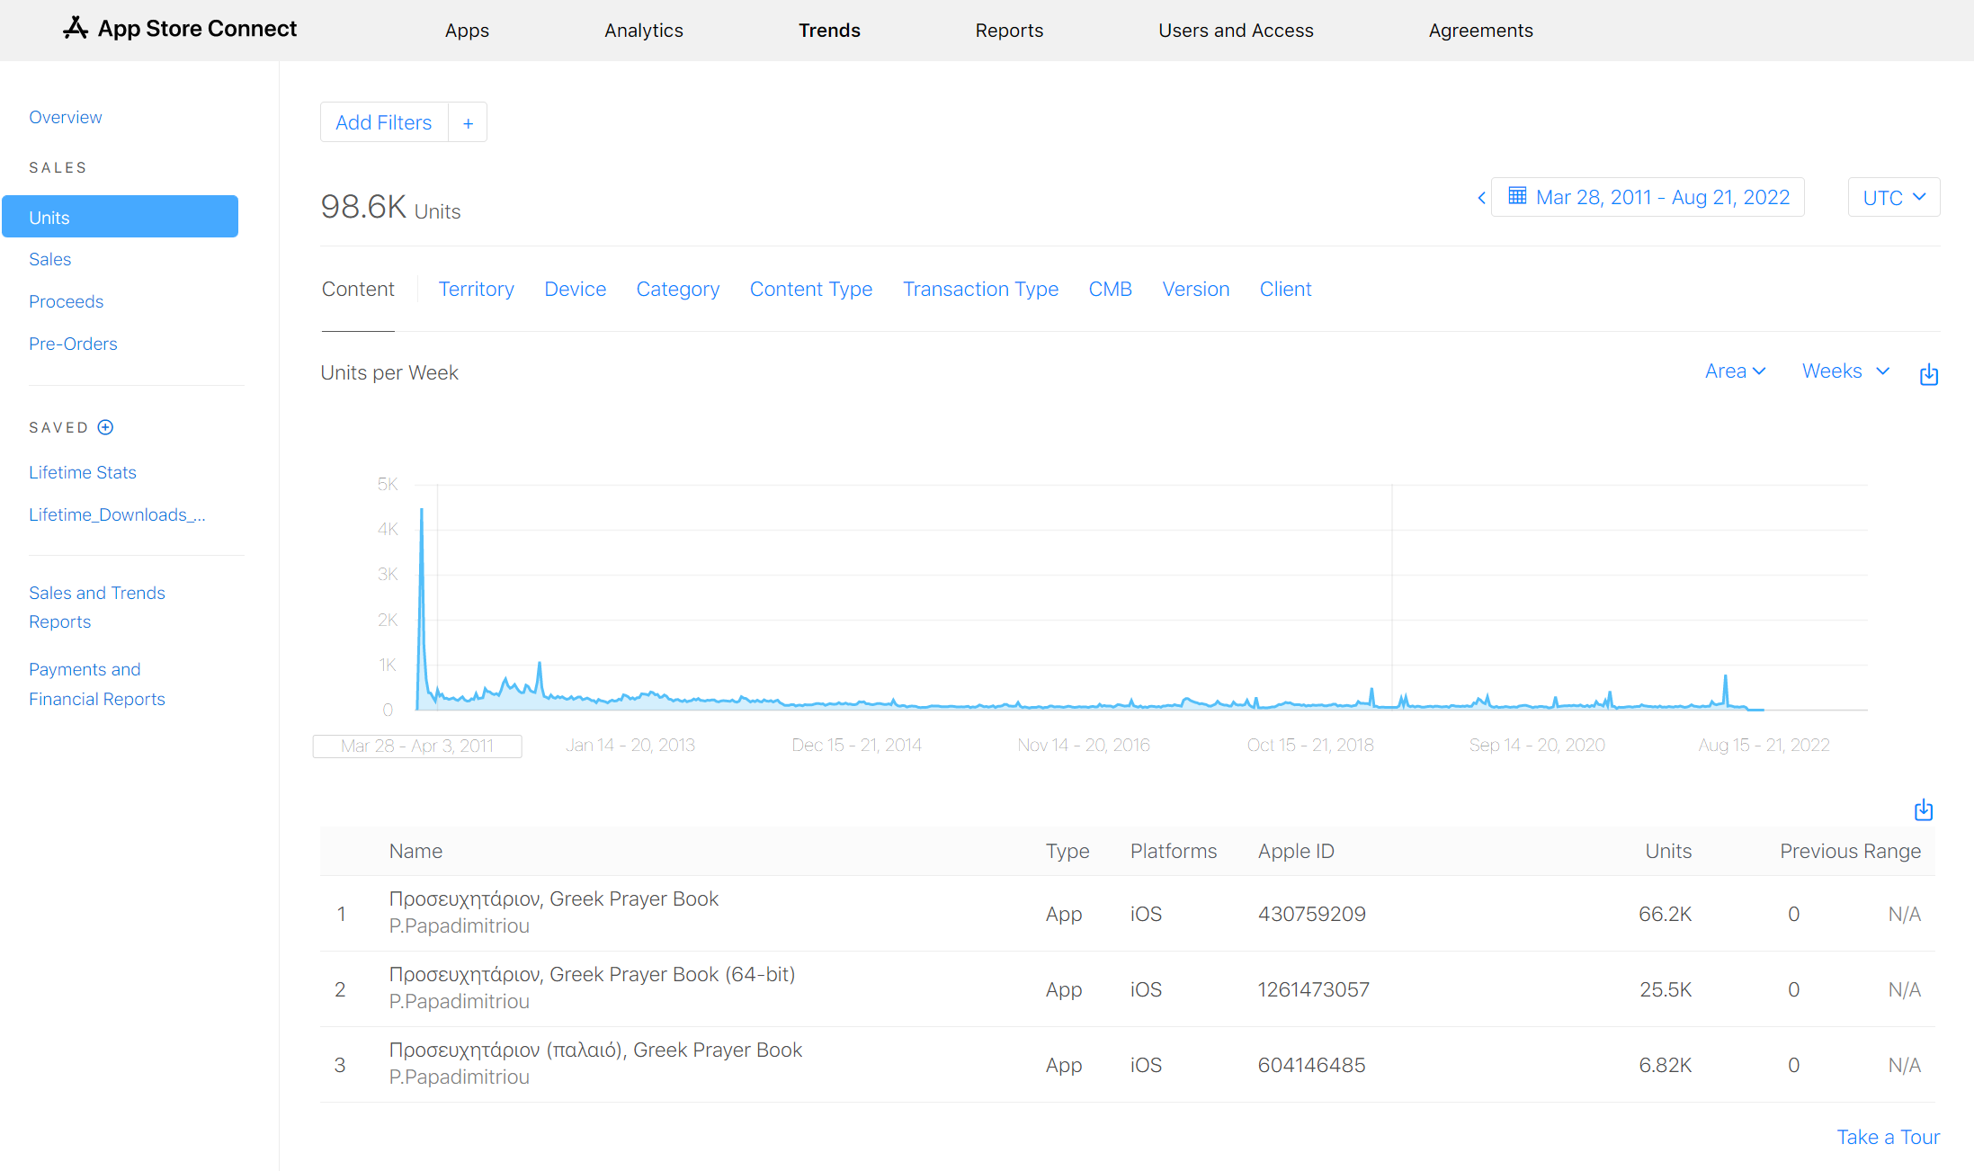Image resolution: width=1974 pixels, height=1171 pixels.
Task: Open the Lifetime Stats saved report
Action: pos(83,473)
